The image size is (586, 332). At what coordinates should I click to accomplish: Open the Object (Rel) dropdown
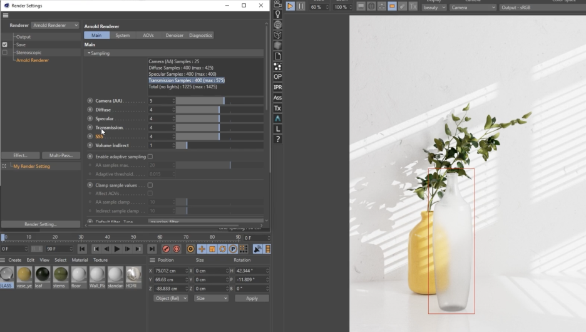click(171, 298)
